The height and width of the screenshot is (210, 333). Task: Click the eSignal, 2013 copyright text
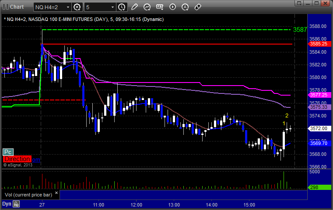18,165
